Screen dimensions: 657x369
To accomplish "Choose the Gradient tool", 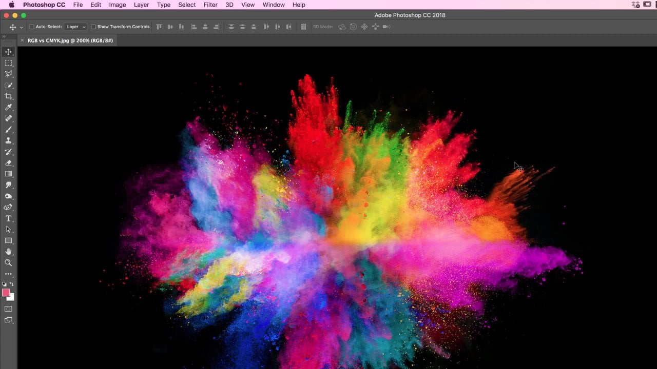I will (8, 174).
